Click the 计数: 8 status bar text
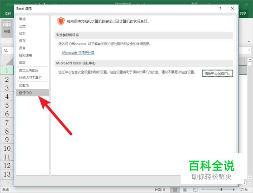 click(x=160, y=190)
